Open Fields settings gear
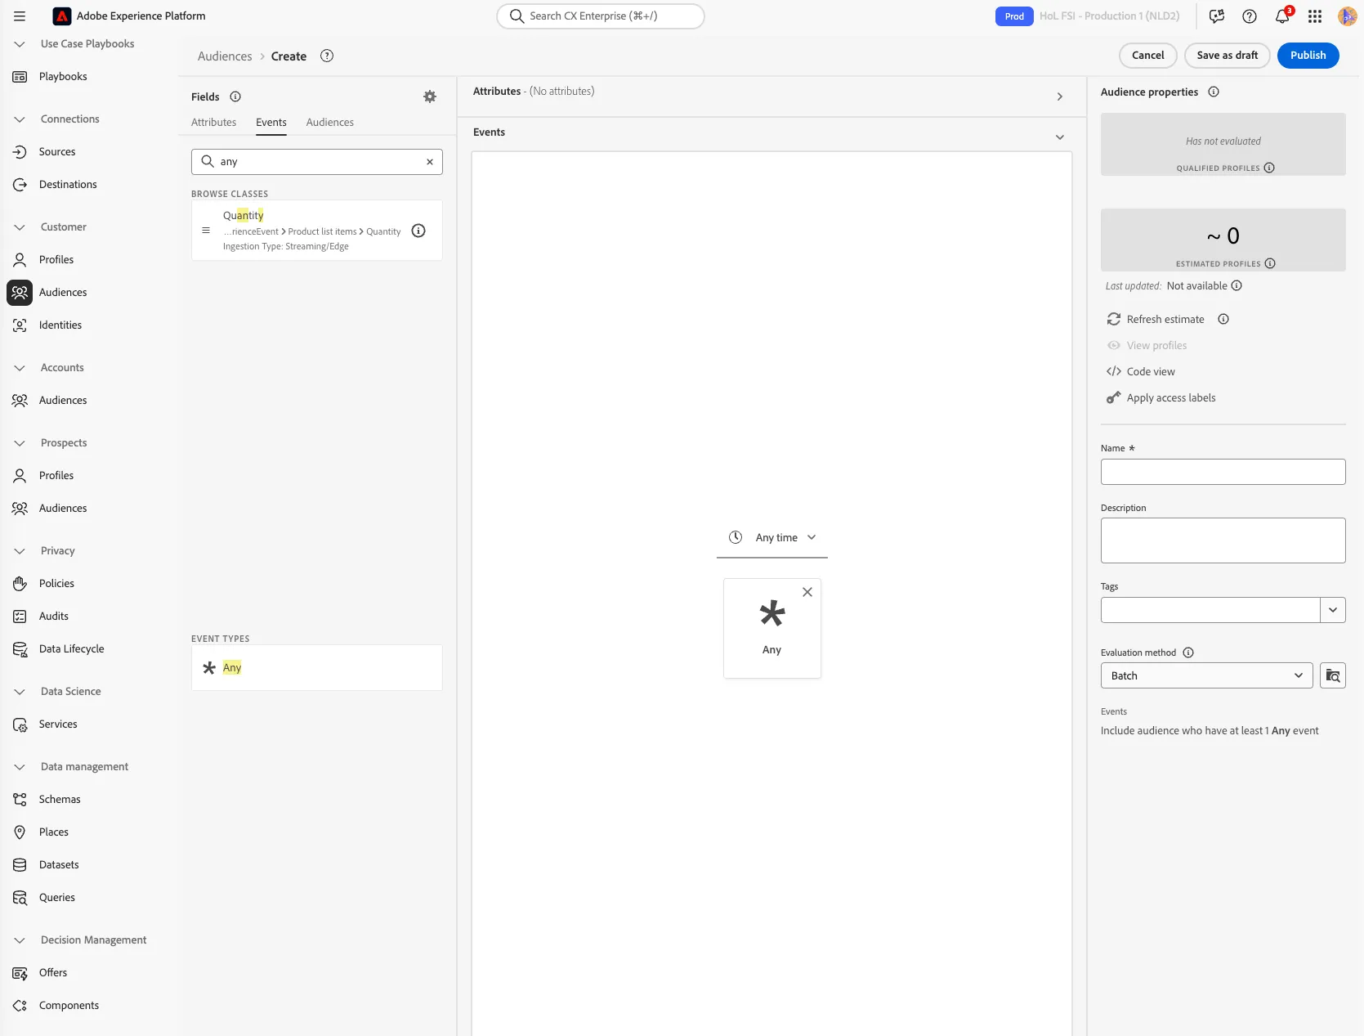The image size is (1364, 1036). point(430,96)
